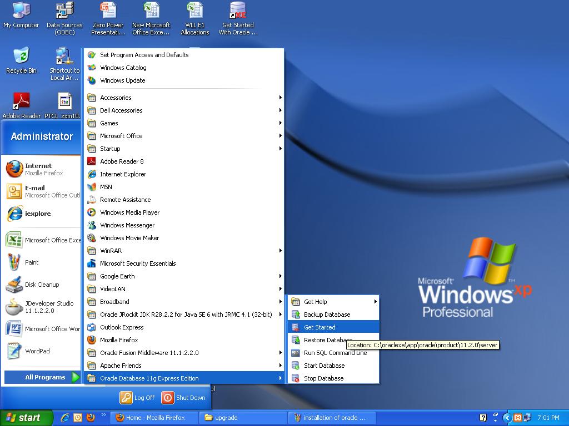Open the Recycle Bin icon
This screenshot has width=569, height=426.
pos(21,60)
